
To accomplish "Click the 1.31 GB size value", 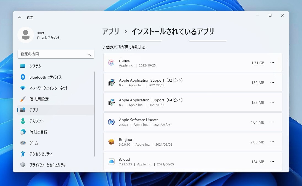I will pos(258,63).
